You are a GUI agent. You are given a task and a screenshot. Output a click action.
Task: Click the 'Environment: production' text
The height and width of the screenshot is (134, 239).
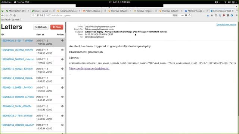click(86, 52)
